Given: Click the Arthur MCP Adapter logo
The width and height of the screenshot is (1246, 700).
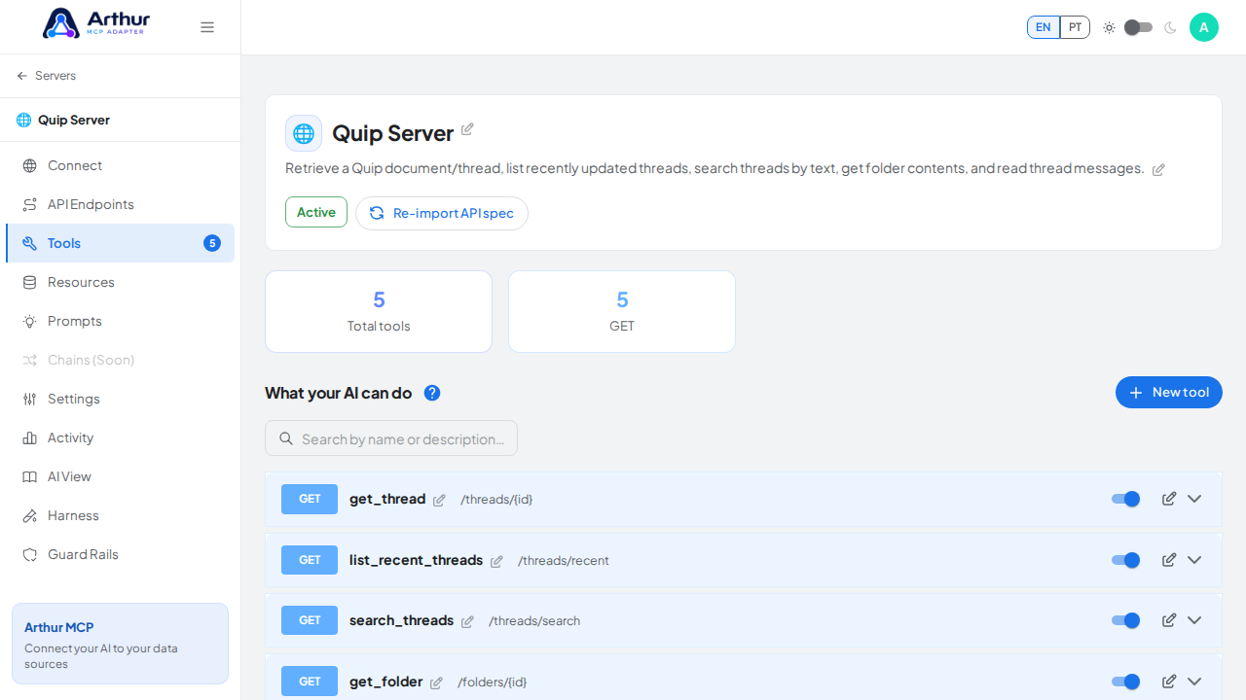Looking at the screenshot, I should pos(94,23).
